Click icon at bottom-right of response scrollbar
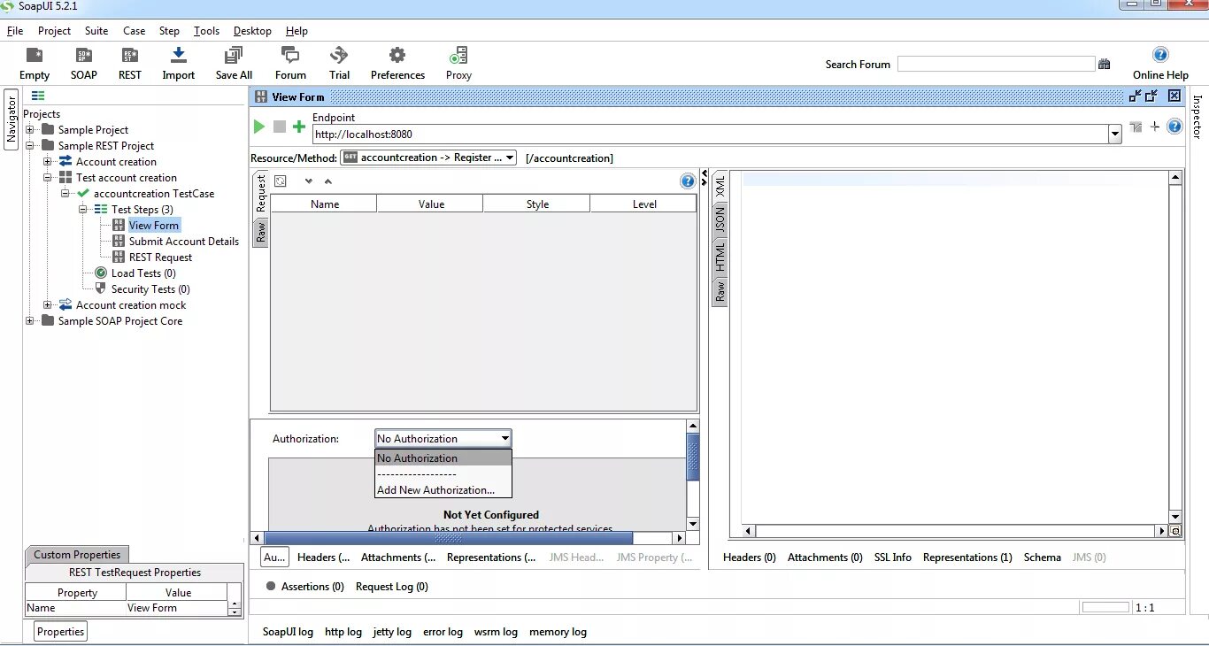 pos(1175,531)
